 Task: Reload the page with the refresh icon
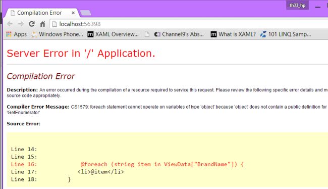(x=32, y=24)
